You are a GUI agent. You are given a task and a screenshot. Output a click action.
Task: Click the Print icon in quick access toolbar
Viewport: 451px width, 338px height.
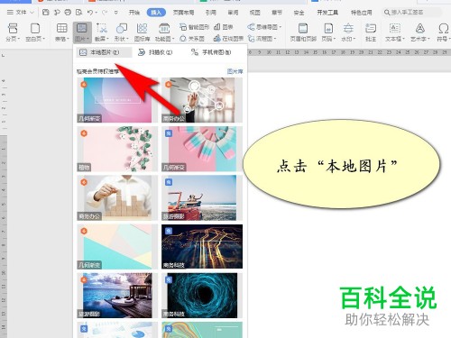point(68,13)
